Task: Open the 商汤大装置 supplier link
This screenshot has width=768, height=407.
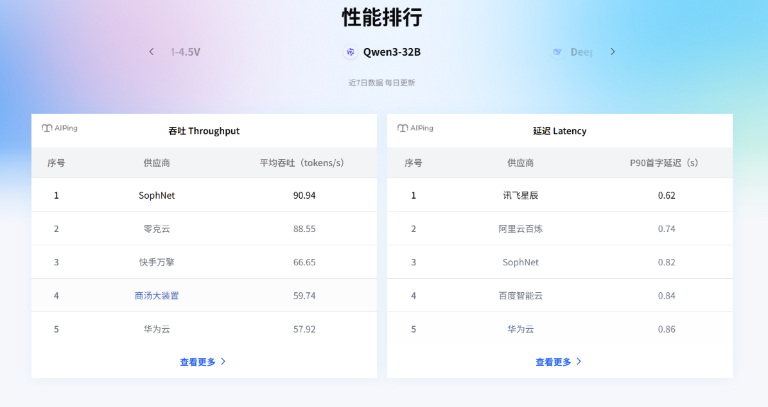Action: (x=157, y=295)
